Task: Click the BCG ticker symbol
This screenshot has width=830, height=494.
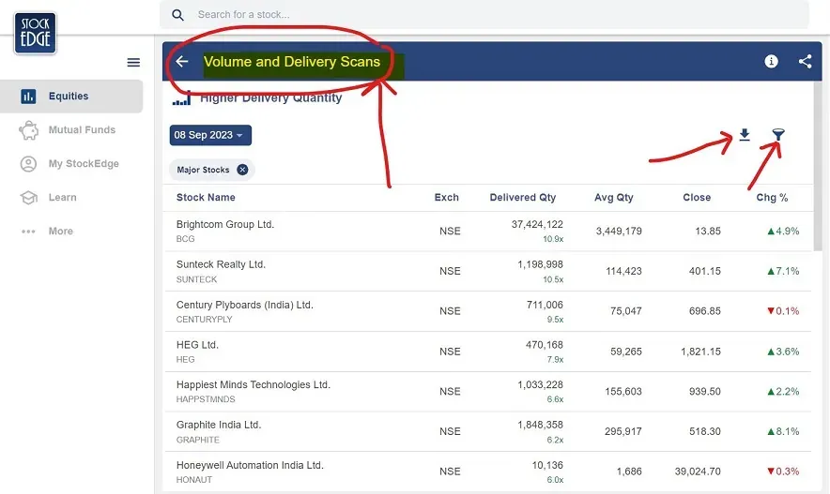Action: pos(185,239)
